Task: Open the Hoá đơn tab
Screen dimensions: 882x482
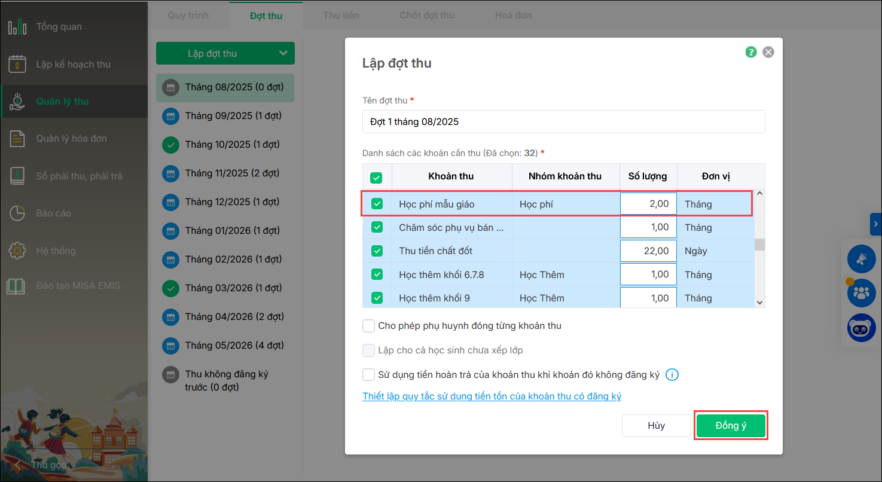Action: [x=513, y=15]
